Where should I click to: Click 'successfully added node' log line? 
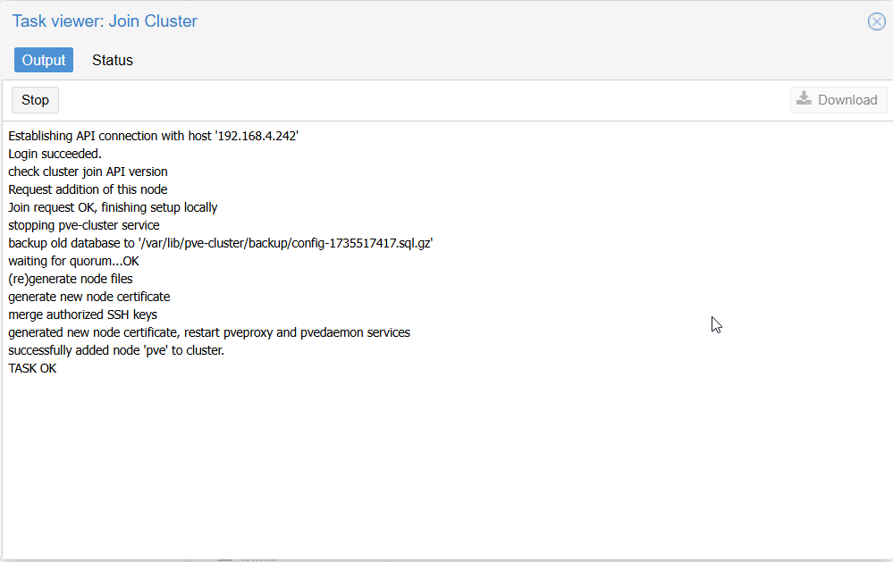tap(116, 350)
